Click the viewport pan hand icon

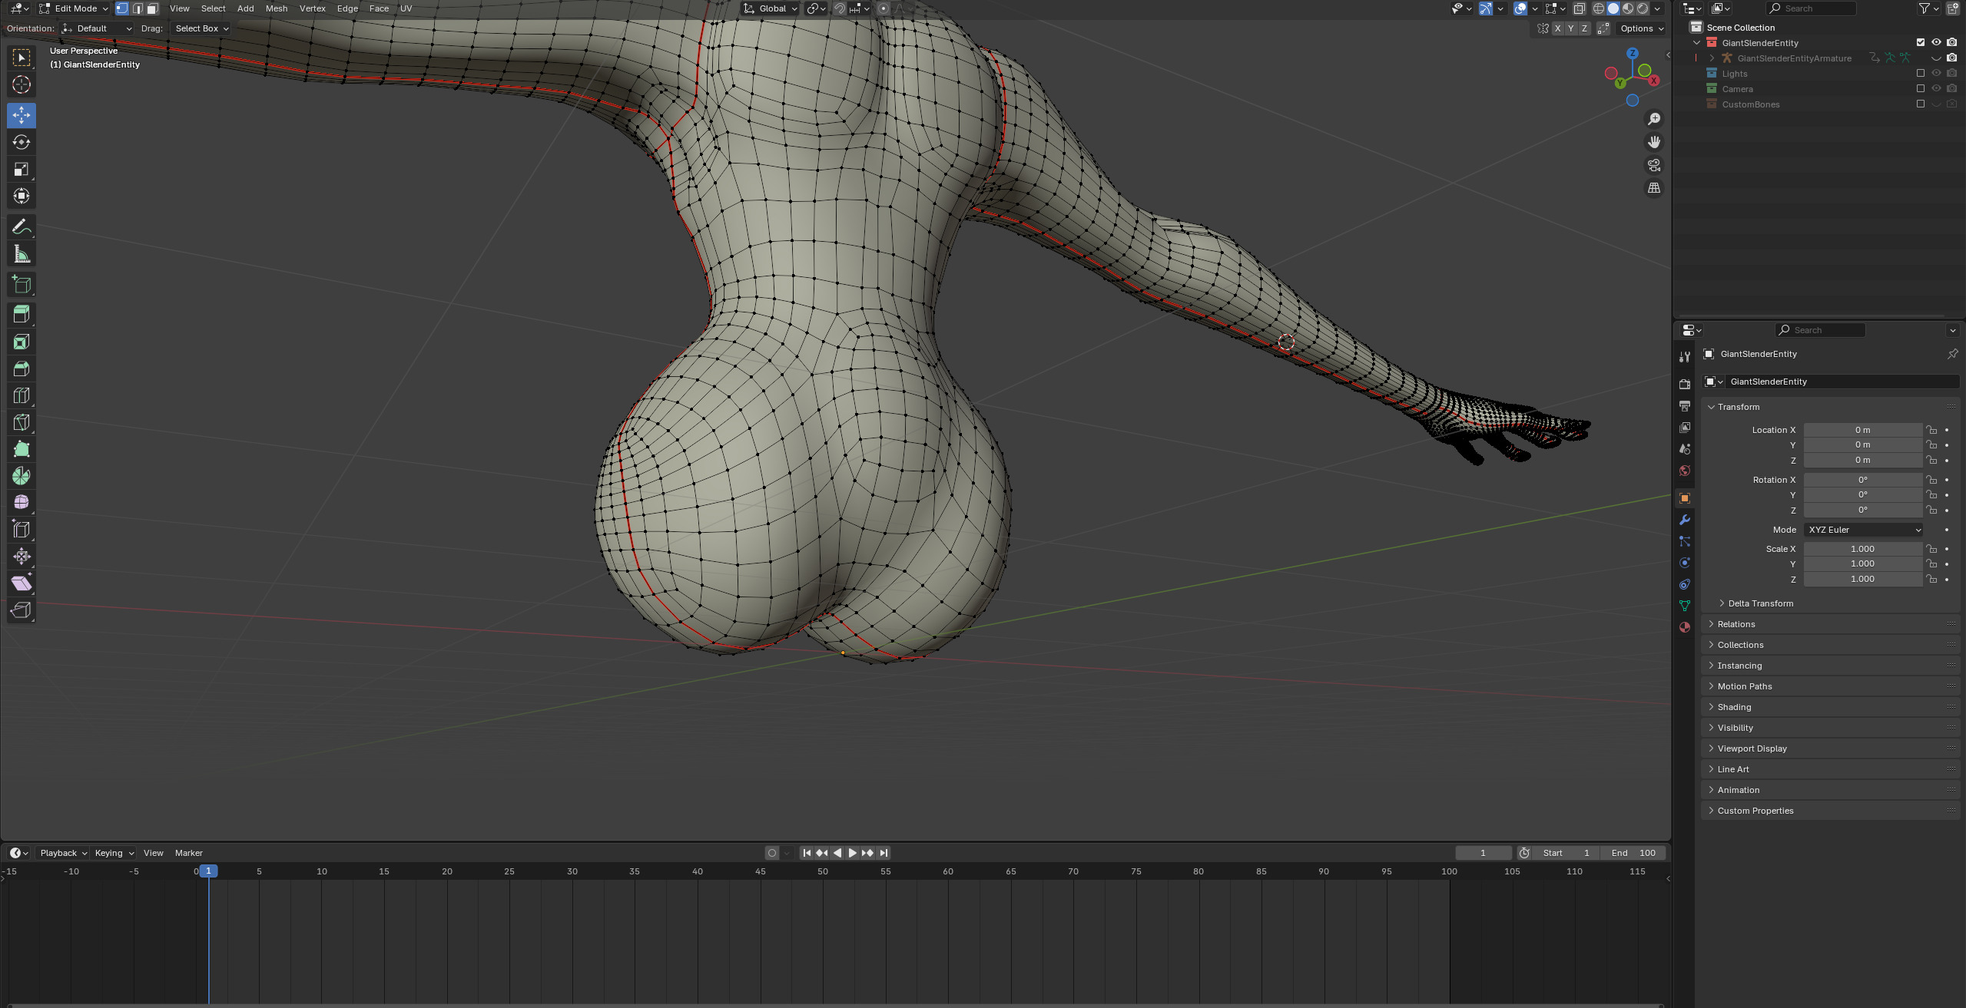click(x=1654, y=142)
